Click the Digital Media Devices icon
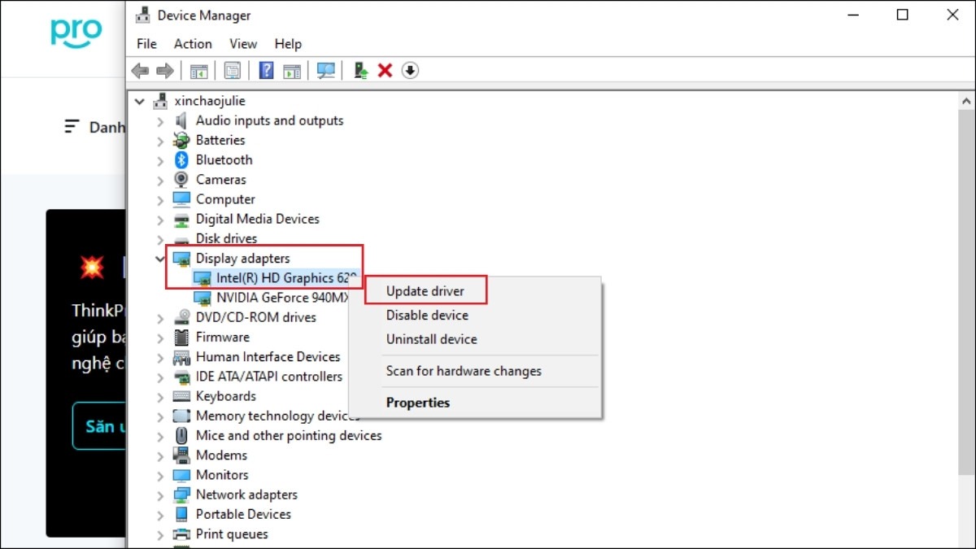Screen dimensions: 976x549 [x=181, y=219]
